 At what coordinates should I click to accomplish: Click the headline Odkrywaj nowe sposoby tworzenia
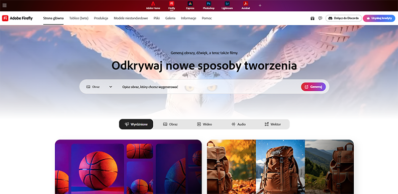click(x=204, y=66)
